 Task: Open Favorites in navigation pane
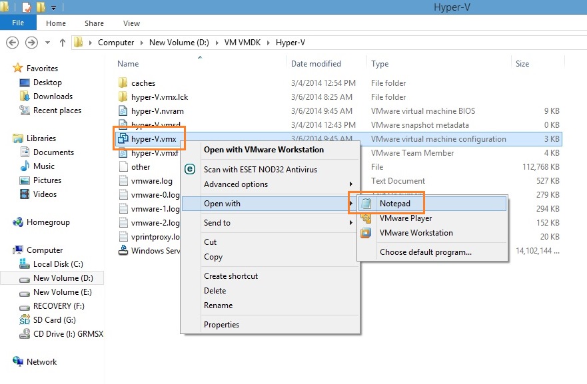click(42, 69)
